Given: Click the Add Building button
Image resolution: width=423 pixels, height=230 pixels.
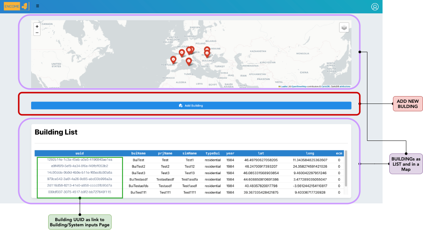Looking at the screenshot, I should pyautogui.click(x=191, y=105).
